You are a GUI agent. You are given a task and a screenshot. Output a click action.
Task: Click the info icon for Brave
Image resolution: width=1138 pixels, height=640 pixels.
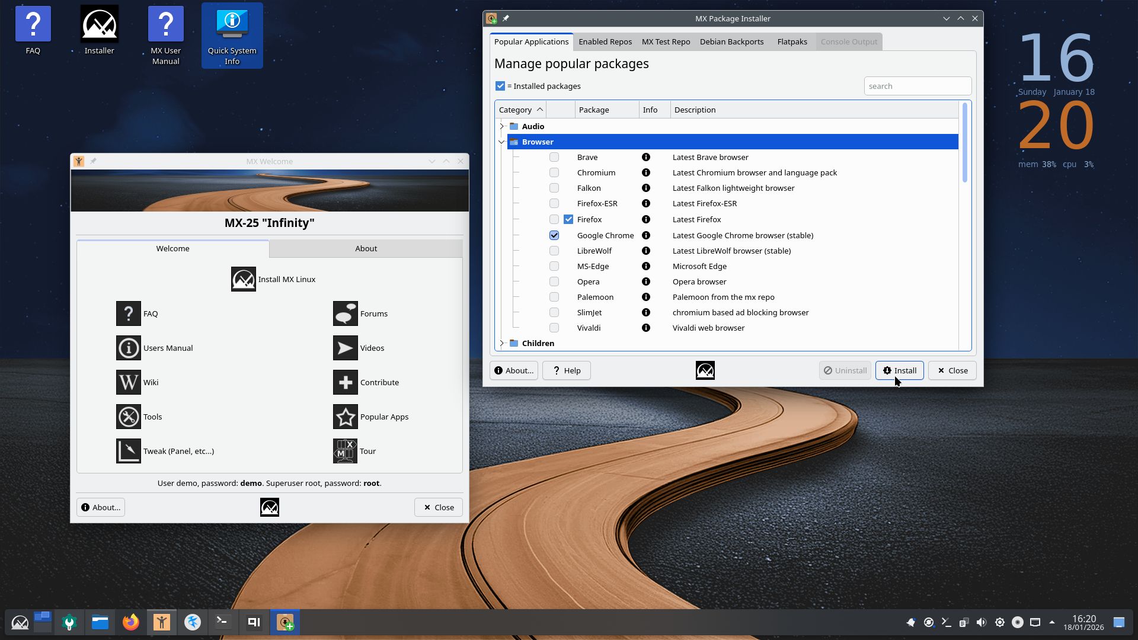[646, 157]
